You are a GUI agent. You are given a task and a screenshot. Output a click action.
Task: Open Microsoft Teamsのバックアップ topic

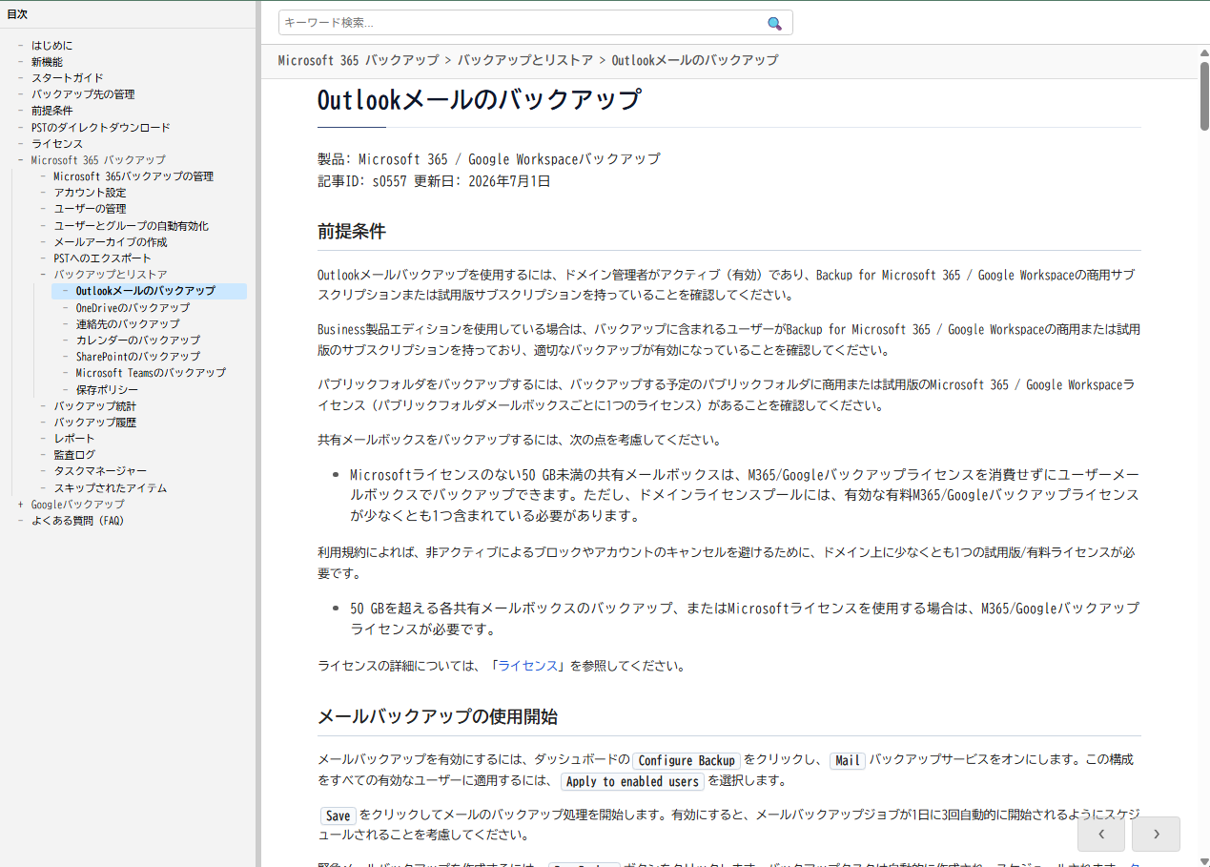click(151, 373)
